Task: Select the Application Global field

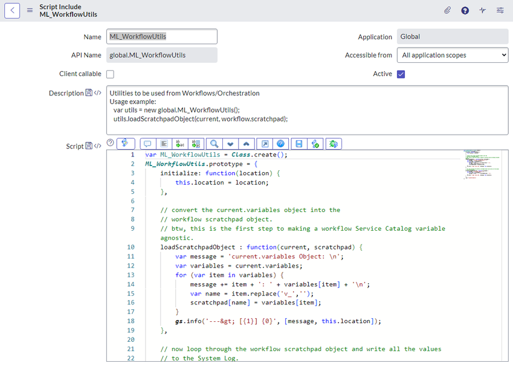Action: click(453, 36)
